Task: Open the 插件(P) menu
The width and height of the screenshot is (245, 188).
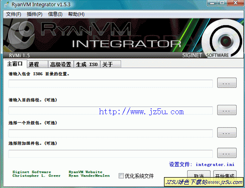Action: (x=35, y=14)
